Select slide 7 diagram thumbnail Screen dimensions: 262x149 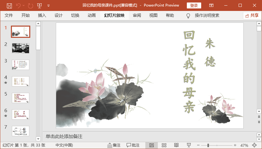click(21, 131)
